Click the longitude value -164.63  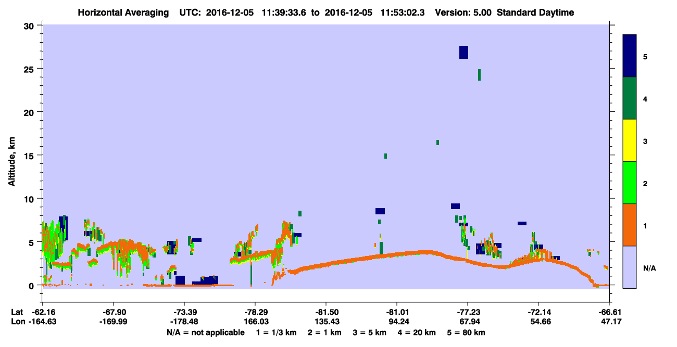point(42,322)
